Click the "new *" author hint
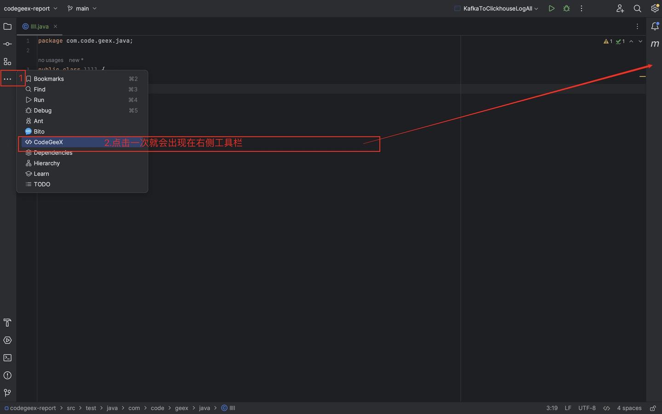The height and width of the screenshot is (414, 662). tap(76, 60)
